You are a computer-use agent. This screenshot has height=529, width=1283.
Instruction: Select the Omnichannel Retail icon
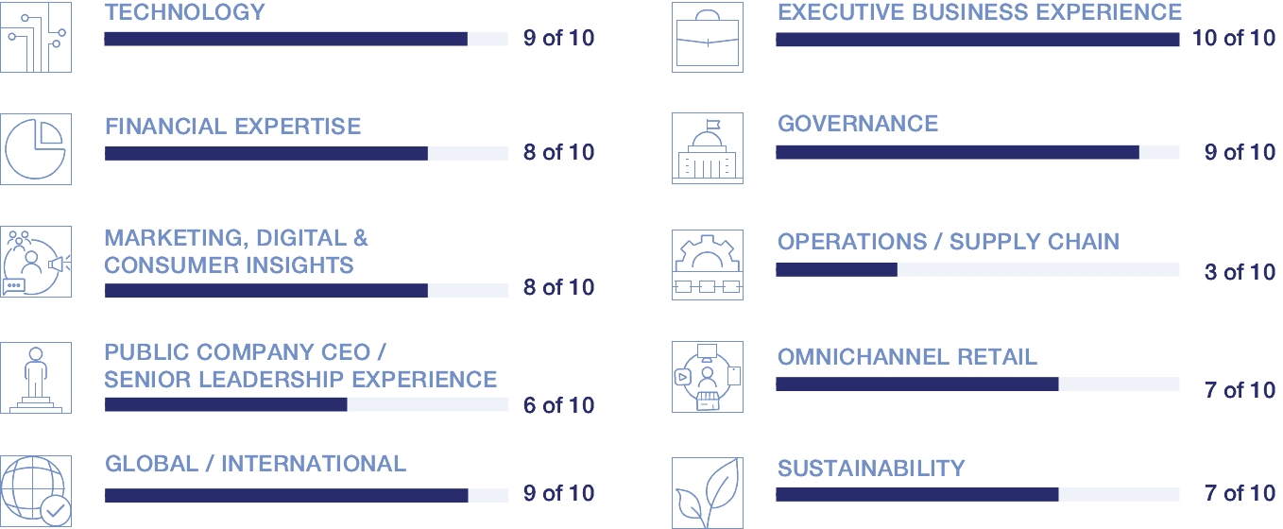[x=708, y=378]
